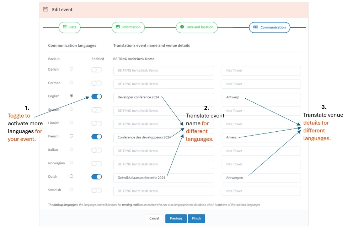Image resolution: width=347 pixels, height=230 pixels.
Task: Select French as the backup language
Action: [x=71, y=136]
